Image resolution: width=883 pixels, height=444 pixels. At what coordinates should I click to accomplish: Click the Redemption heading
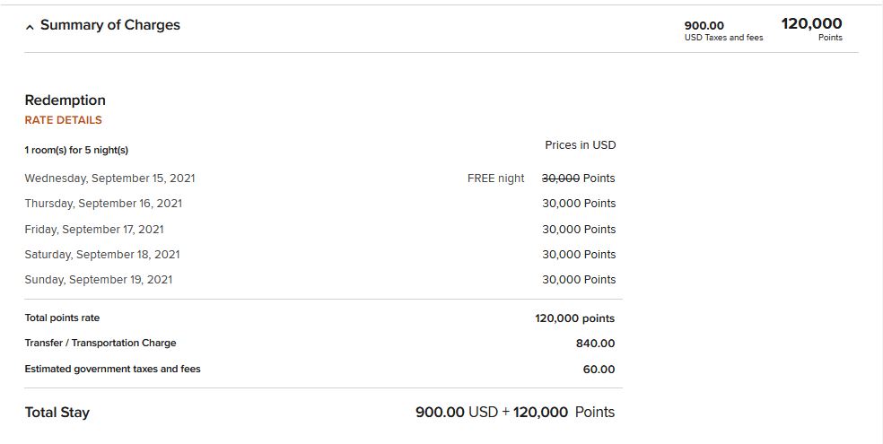click(x=66, y=100)
